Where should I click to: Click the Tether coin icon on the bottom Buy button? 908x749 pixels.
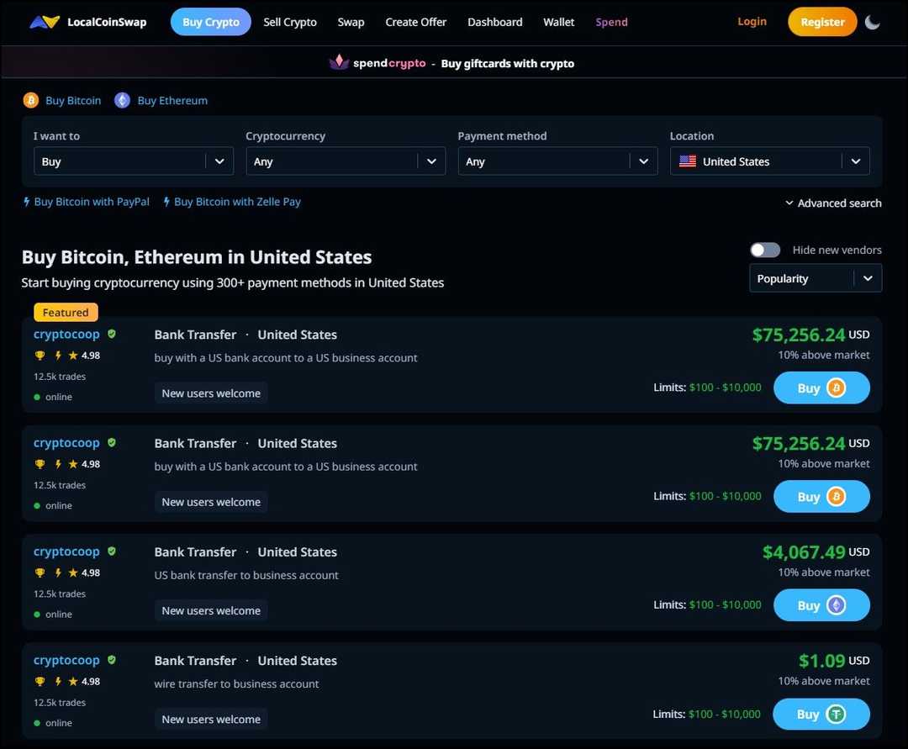click(835, 713)
